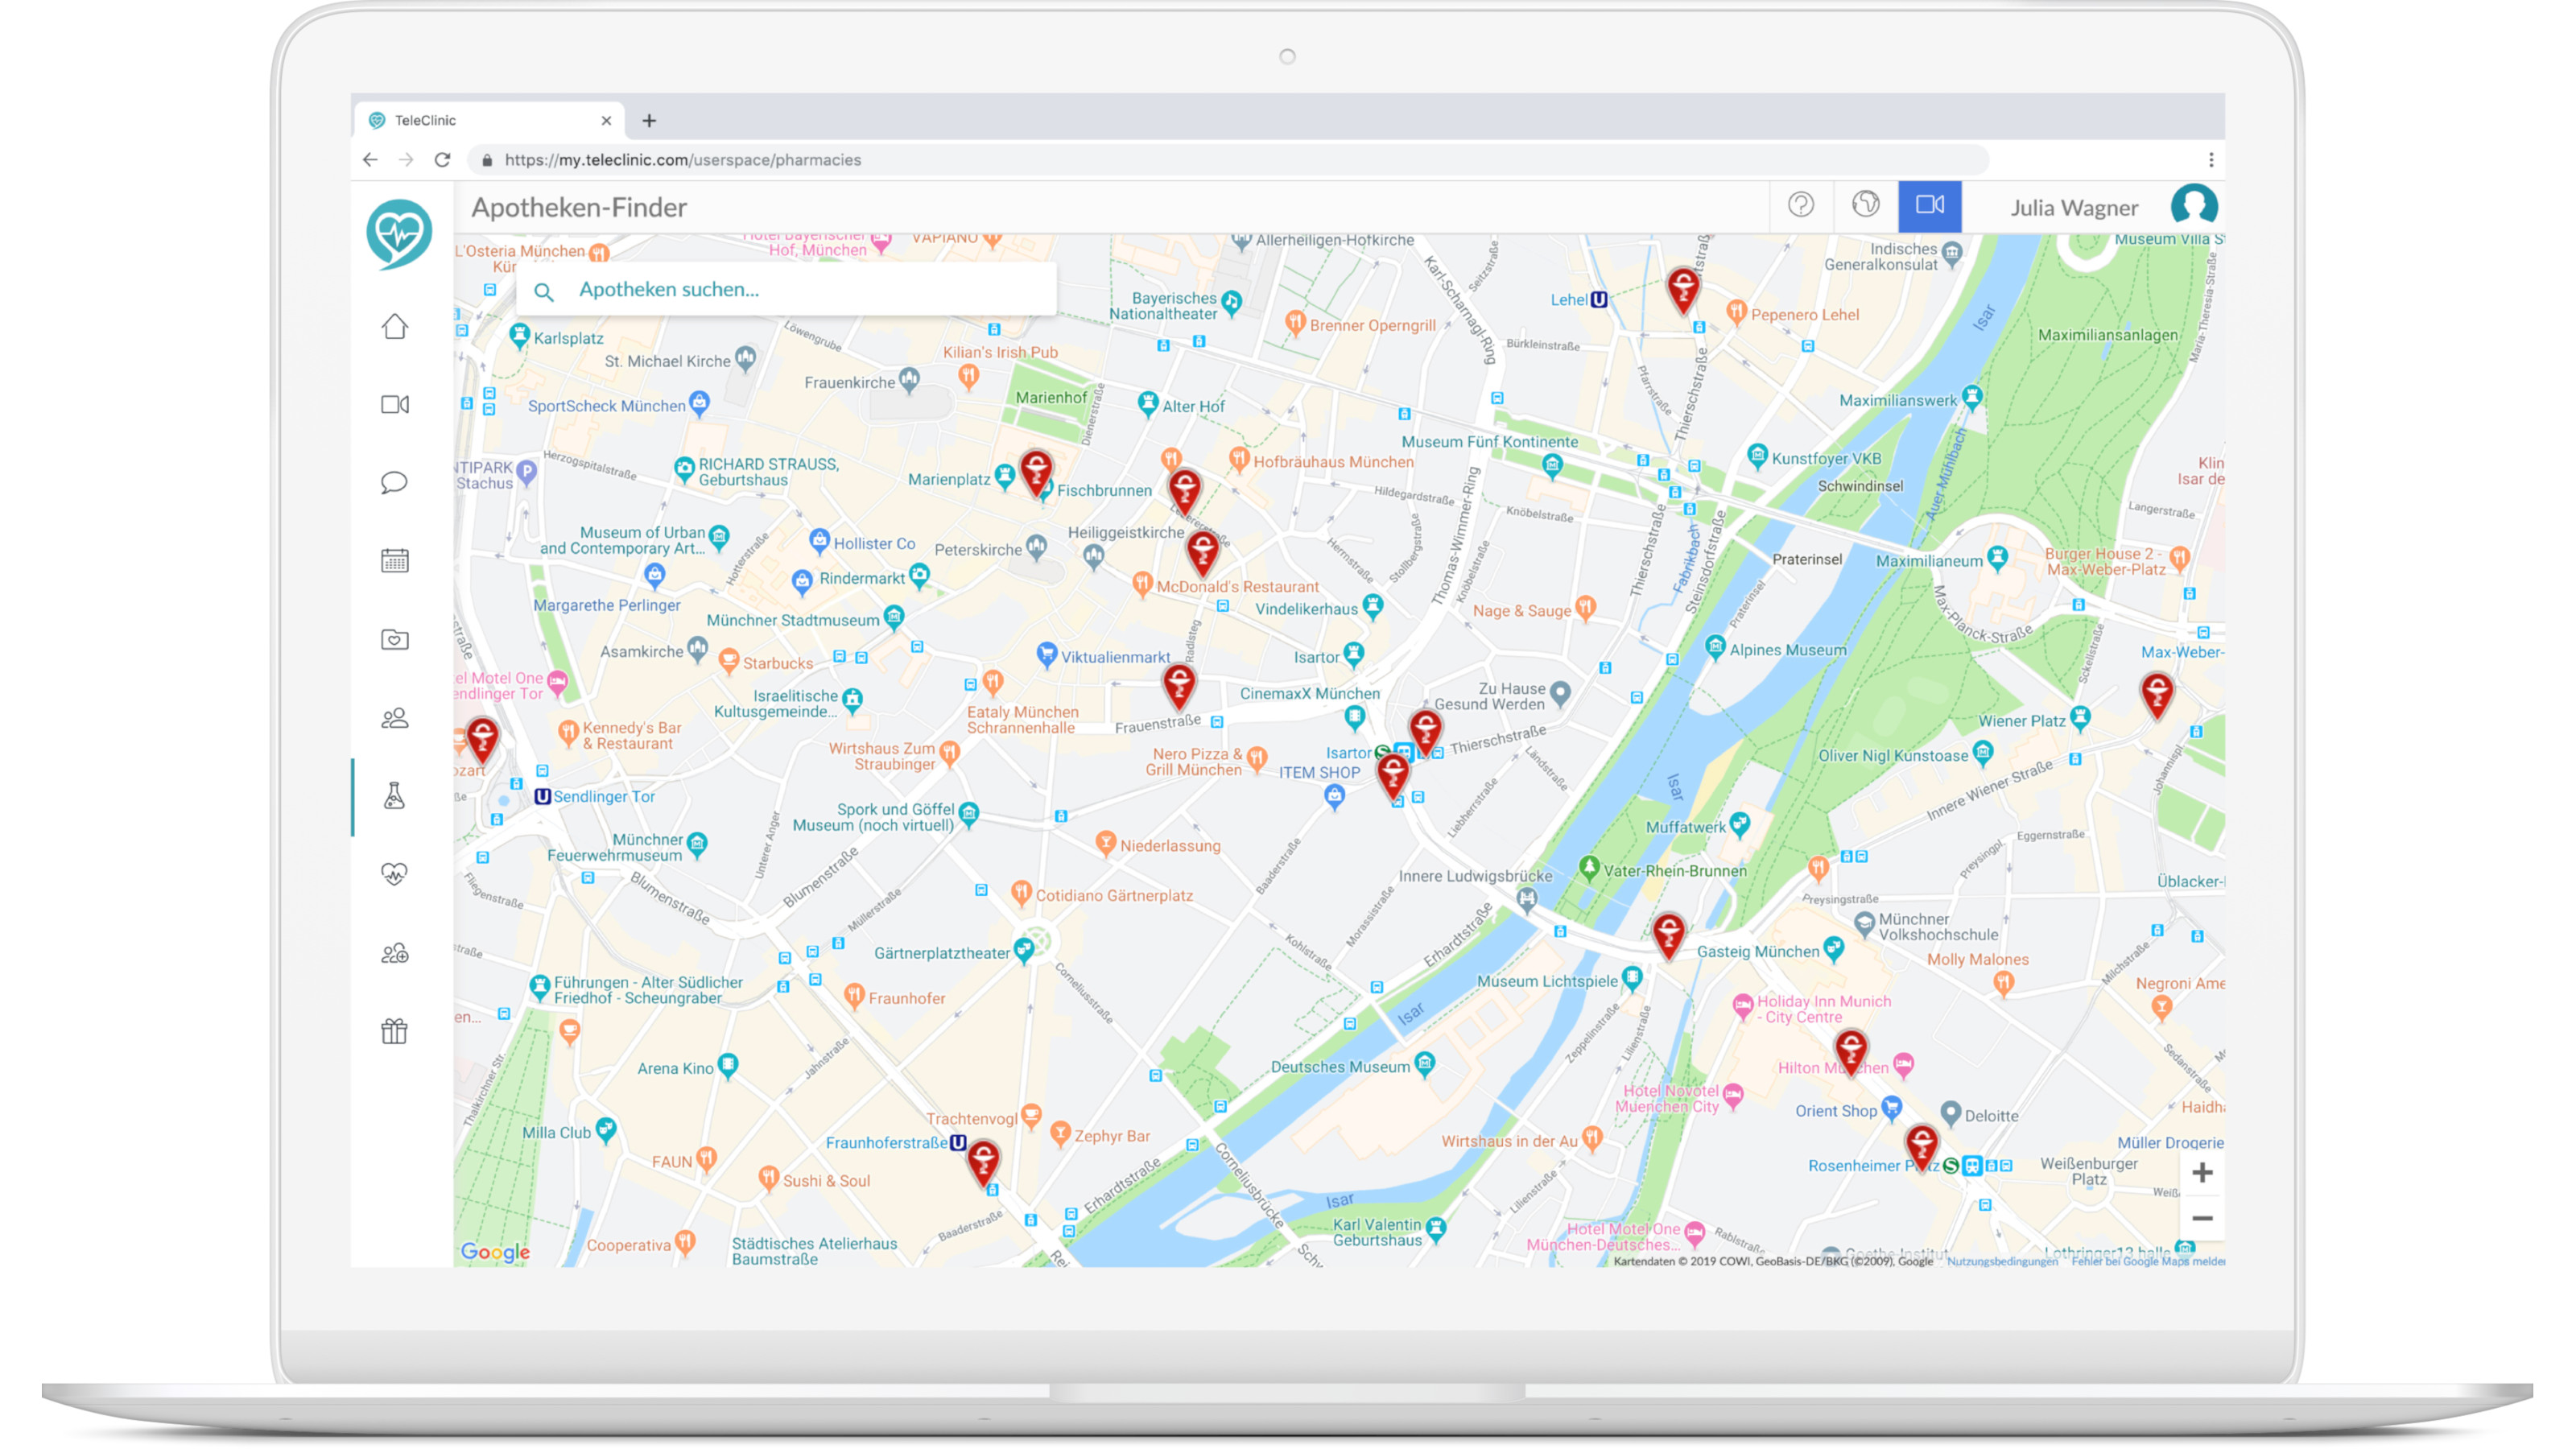
Task: Click the heartbeat sidebar icon
Action: coord(394,874)
